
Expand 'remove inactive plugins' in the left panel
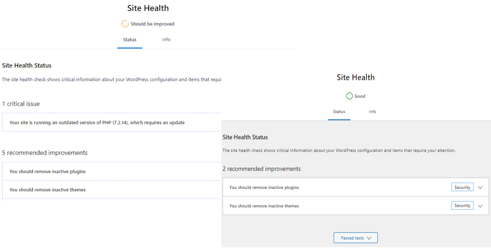[x=112, y=171]
